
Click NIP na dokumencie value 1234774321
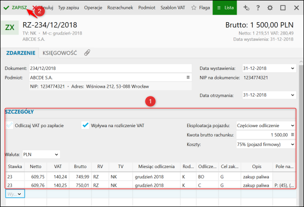pos(255,78)
